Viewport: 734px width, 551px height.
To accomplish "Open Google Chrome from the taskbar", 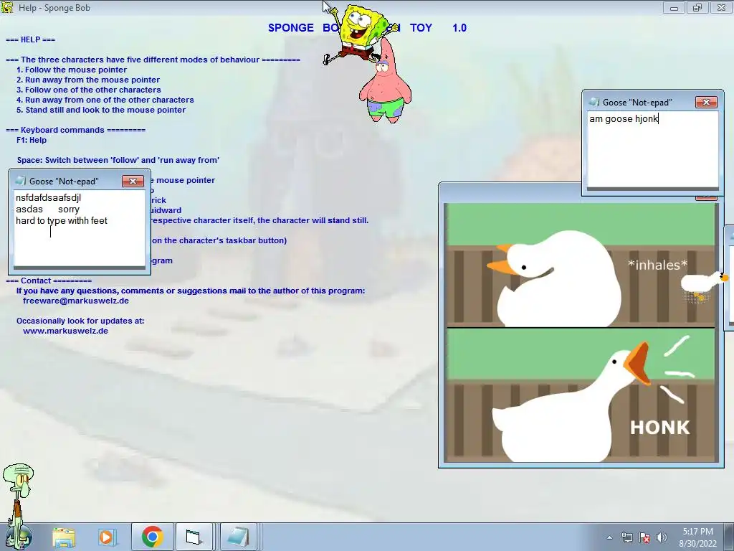I will [152, 537].
